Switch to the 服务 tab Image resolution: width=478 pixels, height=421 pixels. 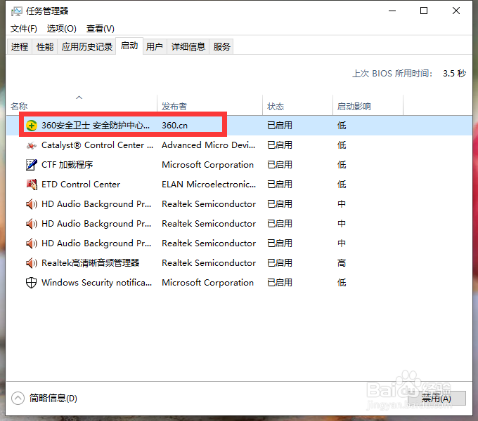pyautogui.click(x=221, y=46)
